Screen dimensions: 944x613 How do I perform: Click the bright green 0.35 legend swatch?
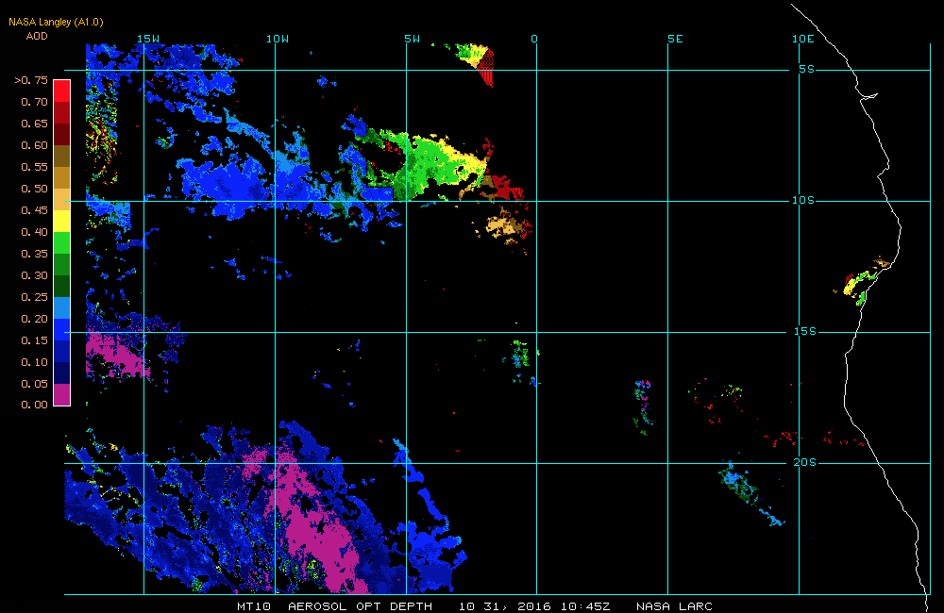[x=62, y=242]
